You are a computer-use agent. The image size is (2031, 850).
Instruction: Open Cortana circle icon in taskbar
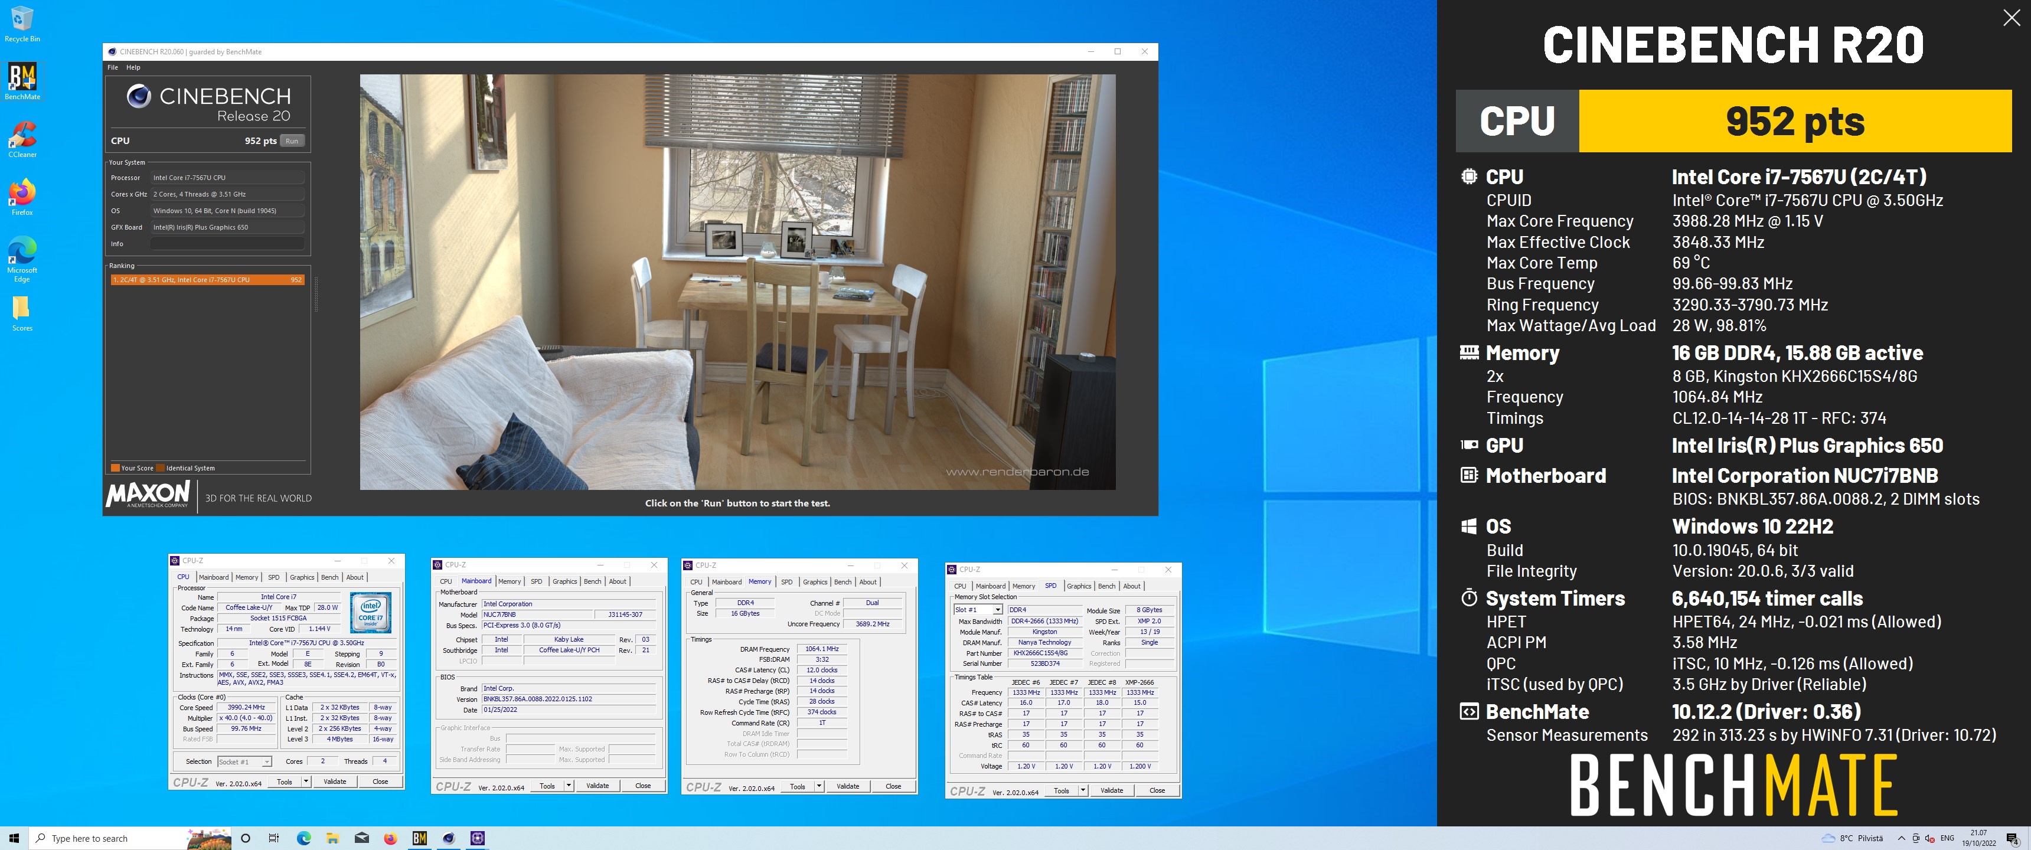(x=245, y=838)
